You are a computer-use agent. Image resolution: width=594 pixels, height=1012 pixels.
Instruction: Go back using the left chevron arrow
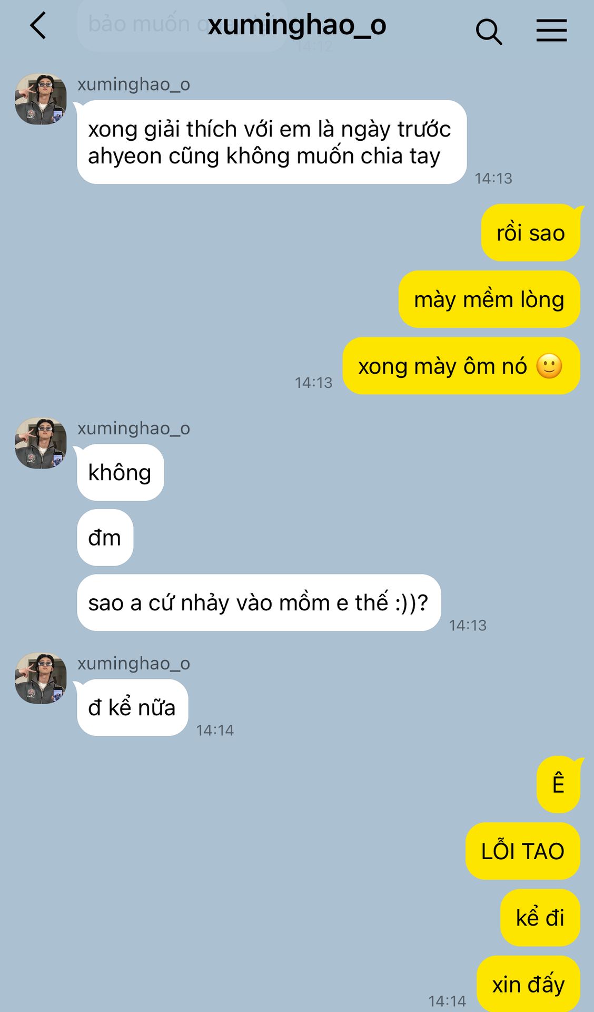point(38,26)
